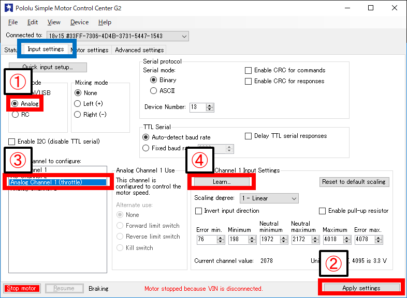Click the Error max. field showing 4078

365,240
